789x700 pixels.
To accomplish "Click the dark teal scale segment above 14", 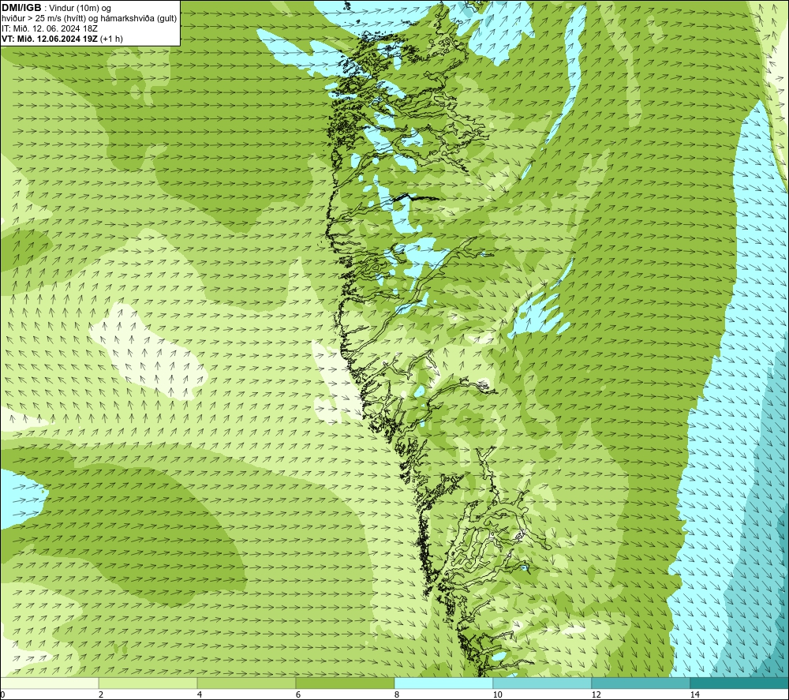I will (x=739, y=683).
